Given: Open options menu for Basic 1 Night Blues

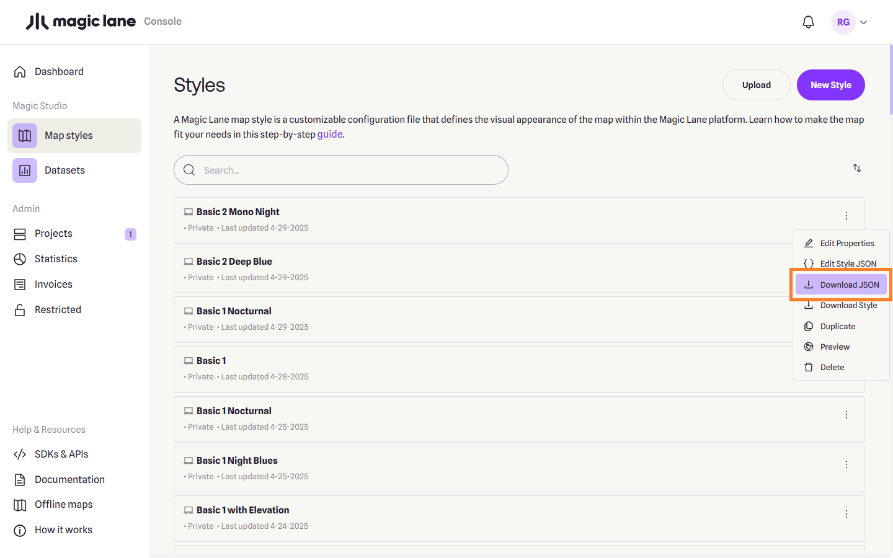Looking at the screenshot, I should click(x=846, y=464).
